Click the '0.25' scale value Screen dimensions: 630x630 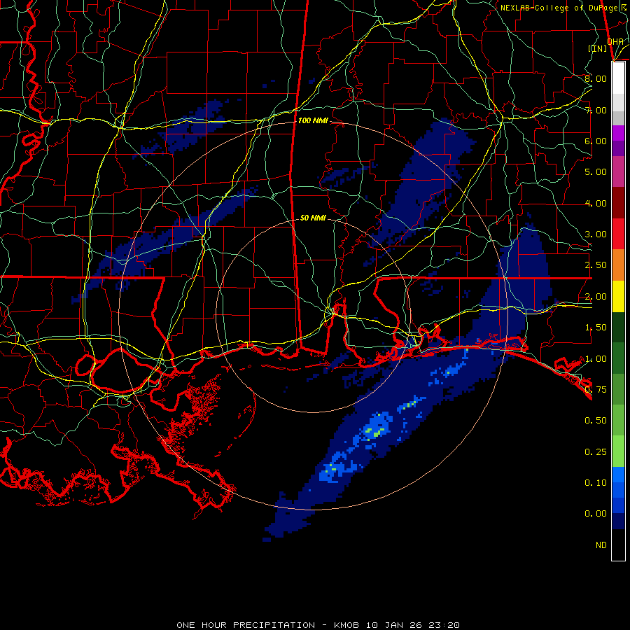(596, 452)
